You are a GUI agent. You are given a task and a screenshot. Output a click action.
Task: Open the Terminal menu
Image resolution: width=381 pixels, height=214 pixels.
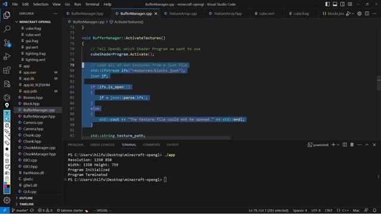point(92,4)
